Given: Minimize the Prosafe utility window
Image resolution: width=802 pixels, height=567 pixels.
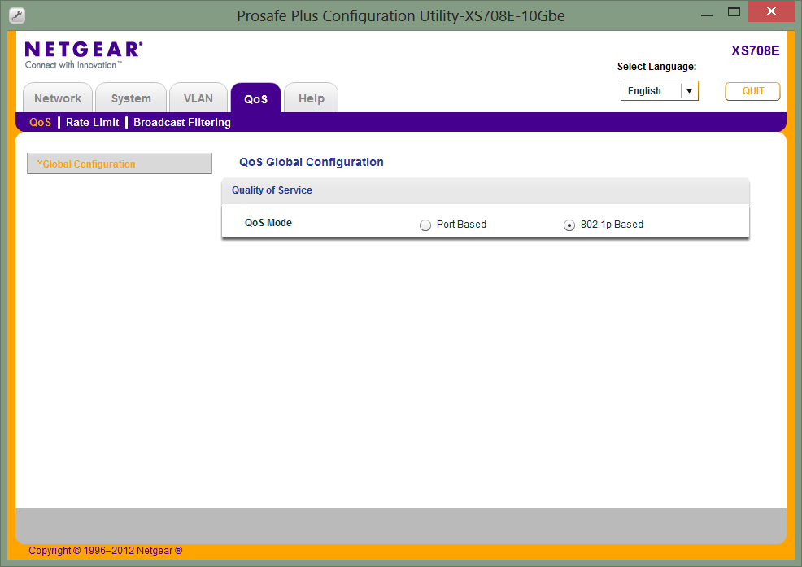Looking at the screenshot, I should [x=707, y=14].
